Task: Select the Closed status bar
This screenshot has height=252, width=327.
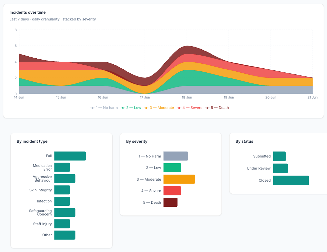Action: 291,181
